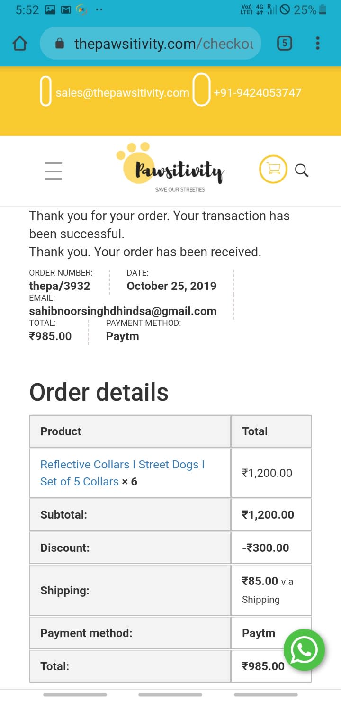Open the browser three-dot overflow menu
The width and height of the screenshot is (341, 701).
pos(318,44)
